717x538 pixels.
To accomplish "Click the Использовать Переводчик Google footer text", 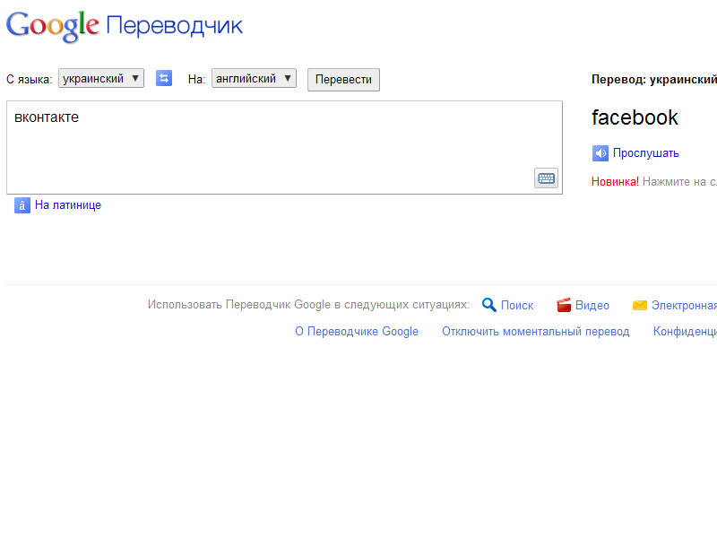I will coord(308,305).
